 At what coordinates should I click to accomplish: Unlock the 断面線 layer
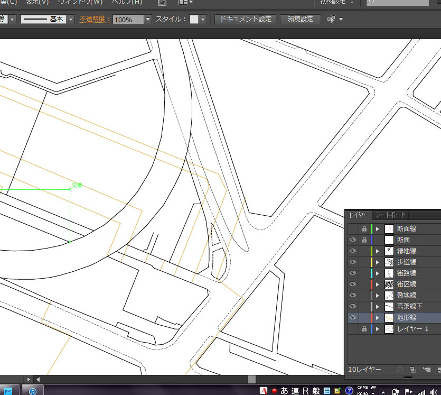[x=364, y=229]
